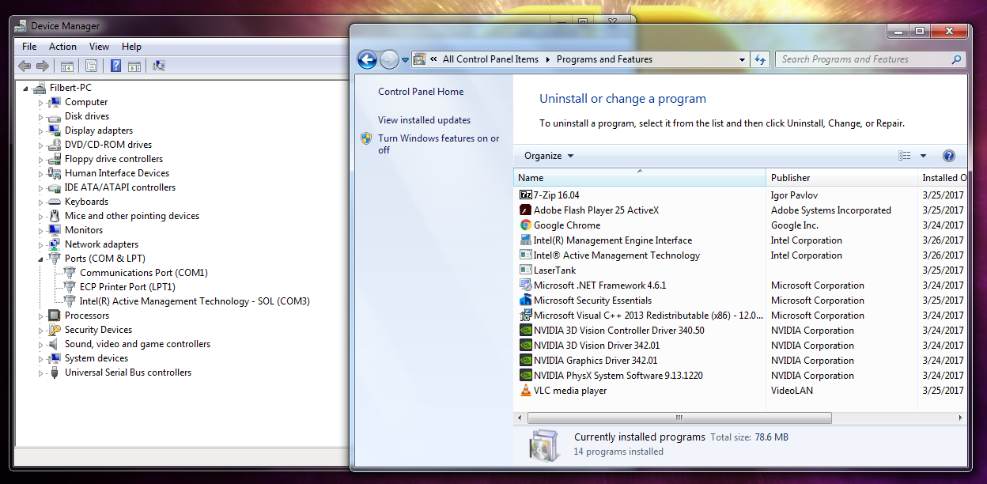Select NVIDIA PhysX System Software 9.13.1220 row
The height and width of the screenshot is (484, 987).
[x=740, y=376]
